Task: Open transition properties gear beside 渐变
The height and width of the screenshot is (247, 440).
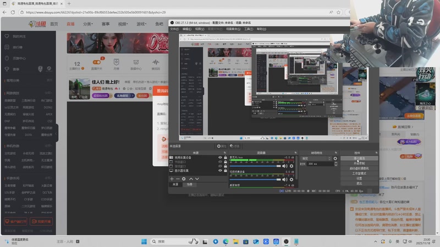Action: point(335,159)
